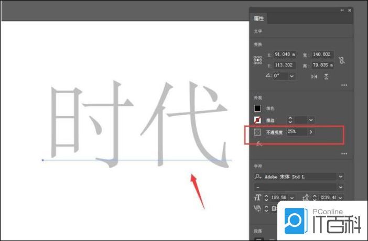Click the 不透明度 label link

click(x=274, y=133)
